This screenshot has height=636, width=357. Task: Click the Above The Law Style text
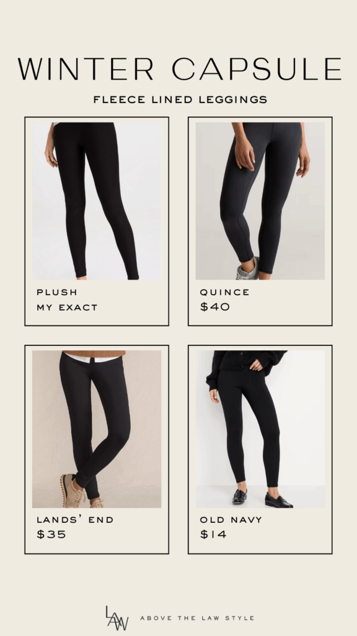click(x=197, y=618)
